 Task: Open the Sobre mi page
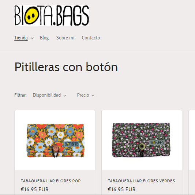[x=65, y=38]
